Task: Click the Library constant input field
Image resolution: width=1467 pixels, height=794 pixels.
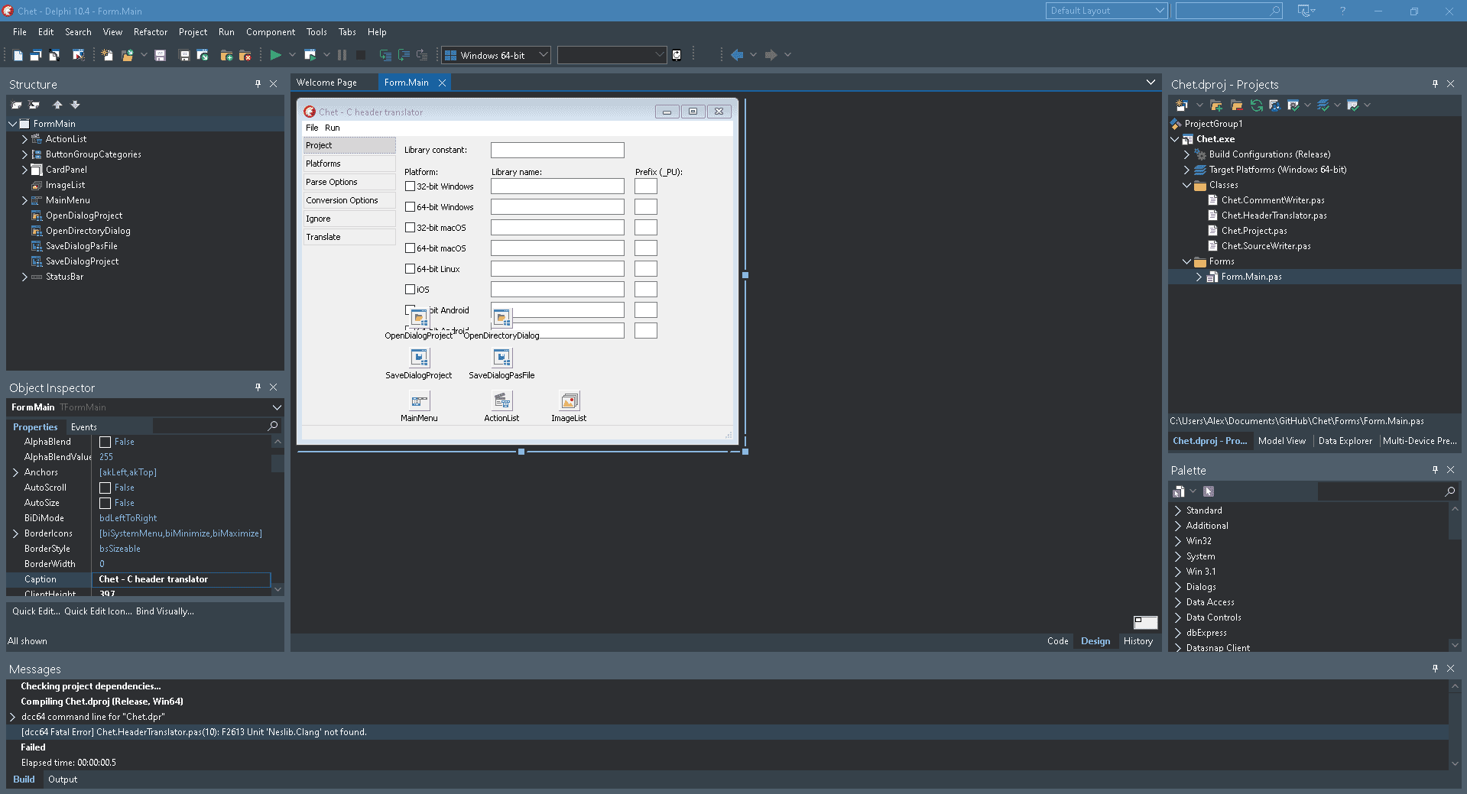Action: pos(557,151)
